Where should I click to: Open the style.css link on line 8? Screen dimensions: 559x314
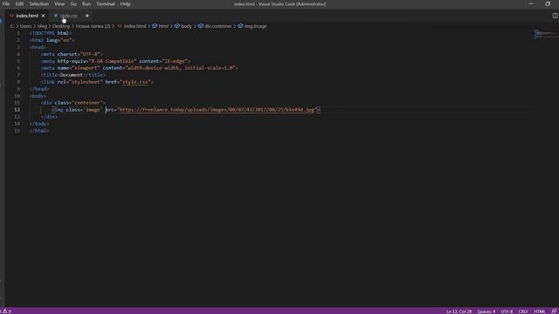(135, 82)
